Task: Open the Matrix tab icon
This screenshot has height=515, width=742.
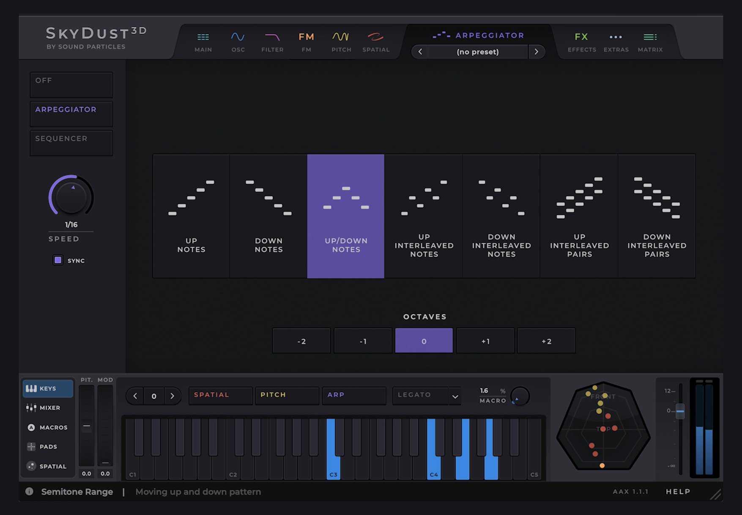Action: (650, 41)
